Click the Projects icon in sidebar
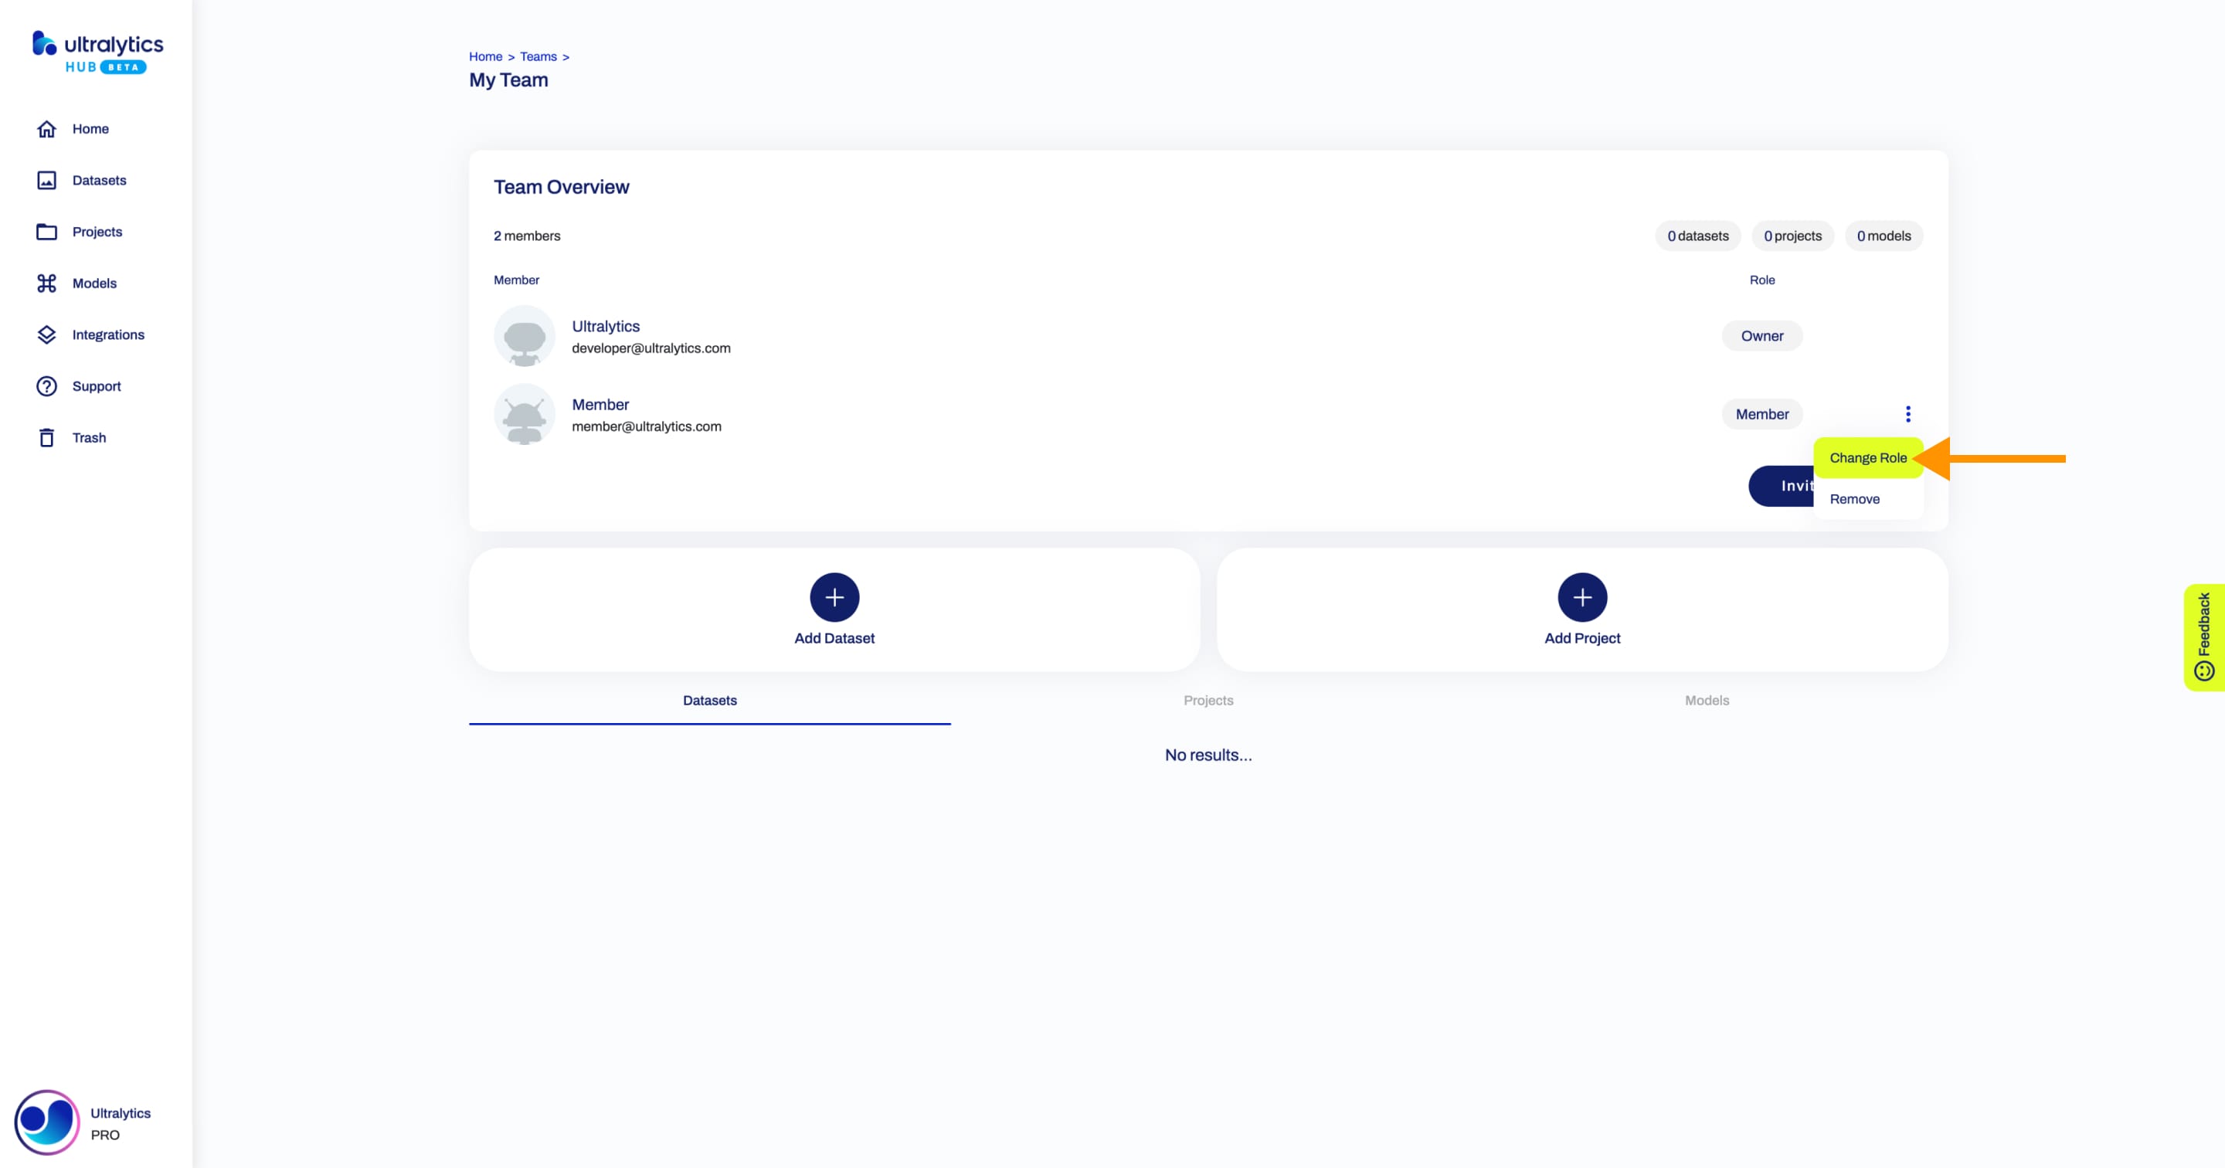 pos(47,229)
